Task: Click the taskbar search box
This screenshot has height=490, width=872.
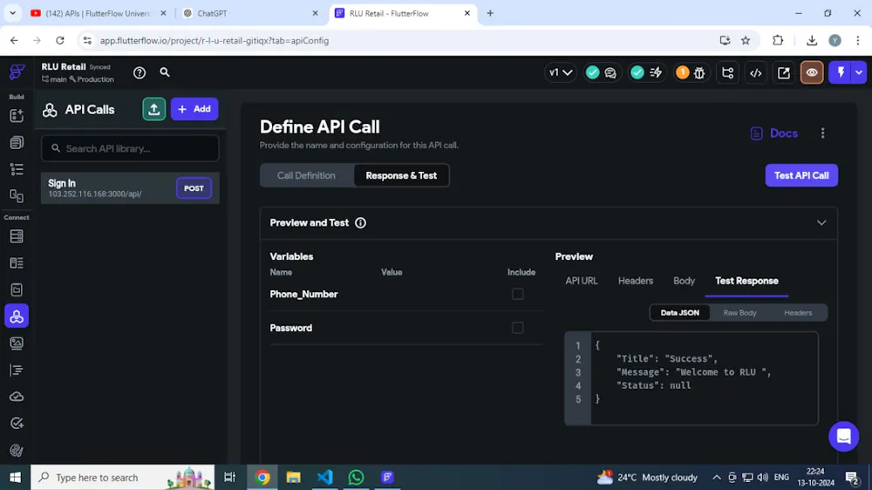Action: pos(122,477)
